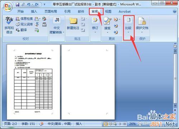179x129 pixels.
Task: Open the Thesaurus (同义词库) tool
Action: pyautogui.click(x=24, y=24)
